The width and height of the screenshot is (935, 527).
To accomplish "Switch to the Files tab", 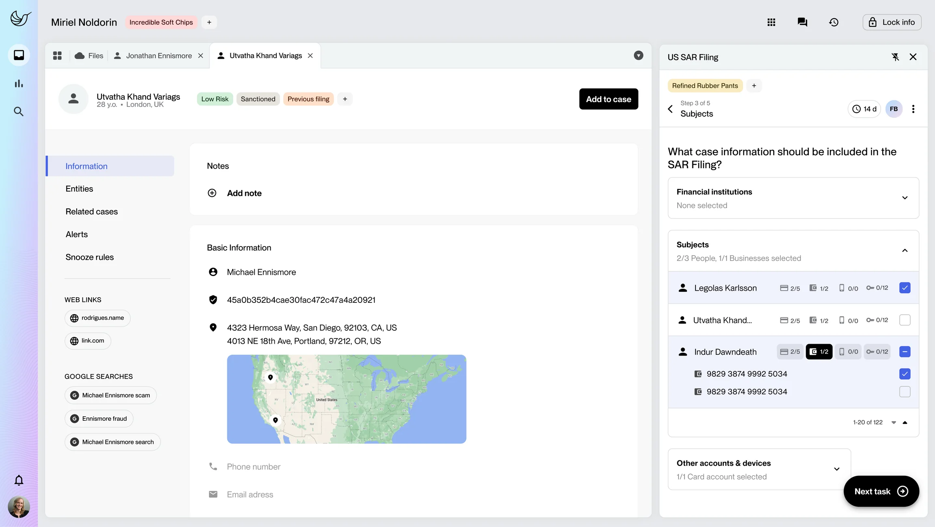I will coord(89,56).
